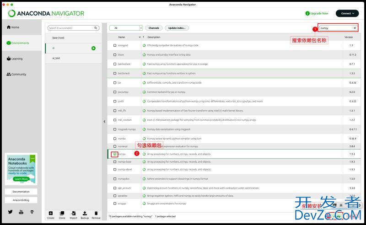Click the Update index... button
The height and width of the screenshot is (225, 366).
(177, 28)
